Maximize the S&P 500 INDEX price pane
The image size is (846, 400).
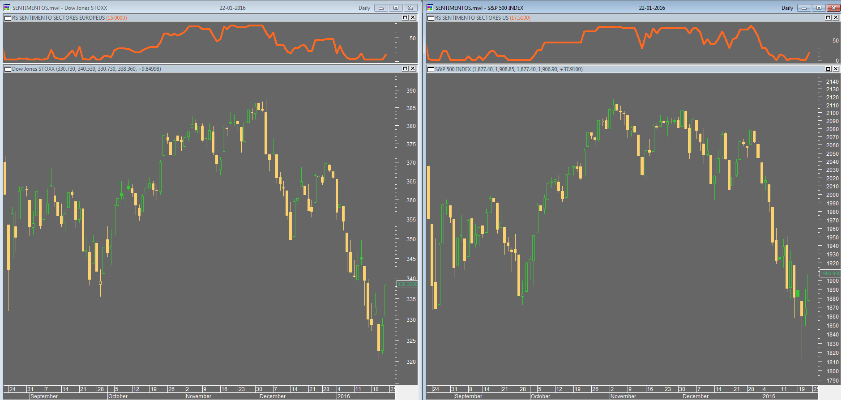828,68
